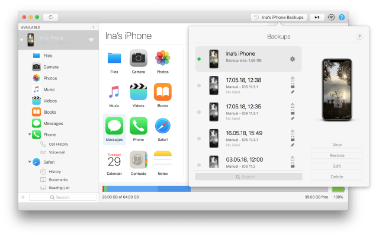Open Phone app icon in main grid
This screenshot has height=237, width=379.
139,126
